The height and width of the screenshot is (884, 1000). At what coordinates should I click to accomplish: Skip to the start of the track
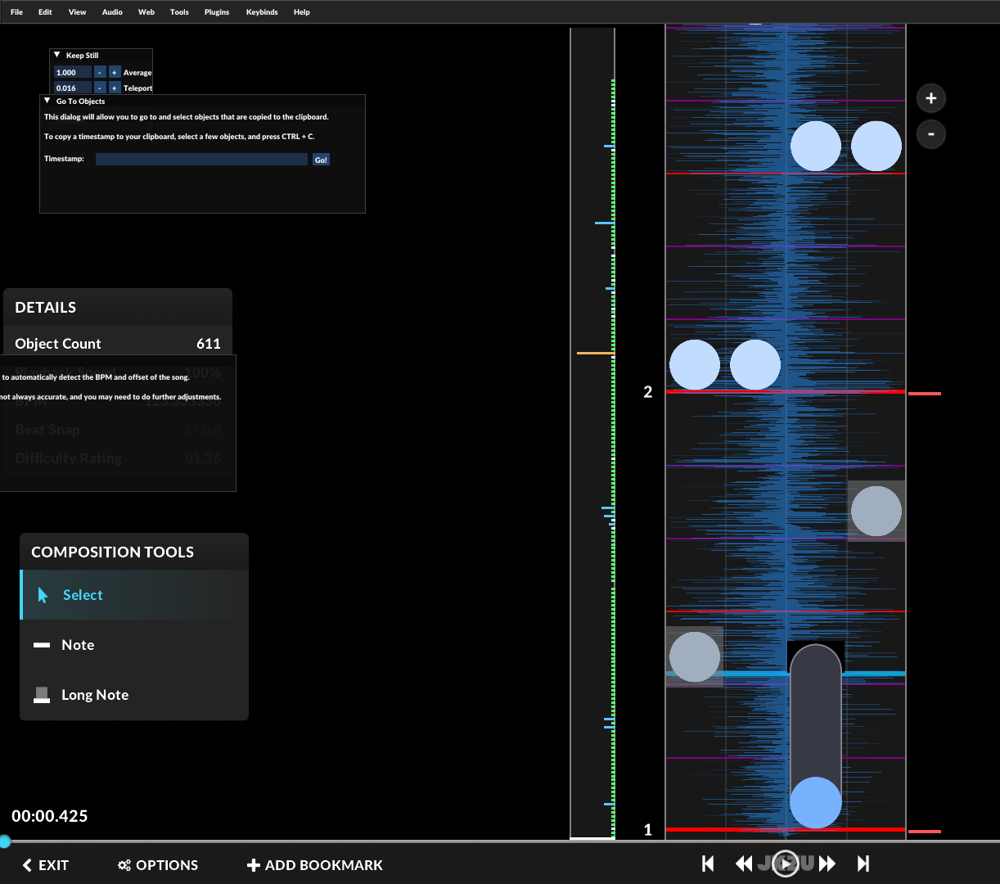709,864
